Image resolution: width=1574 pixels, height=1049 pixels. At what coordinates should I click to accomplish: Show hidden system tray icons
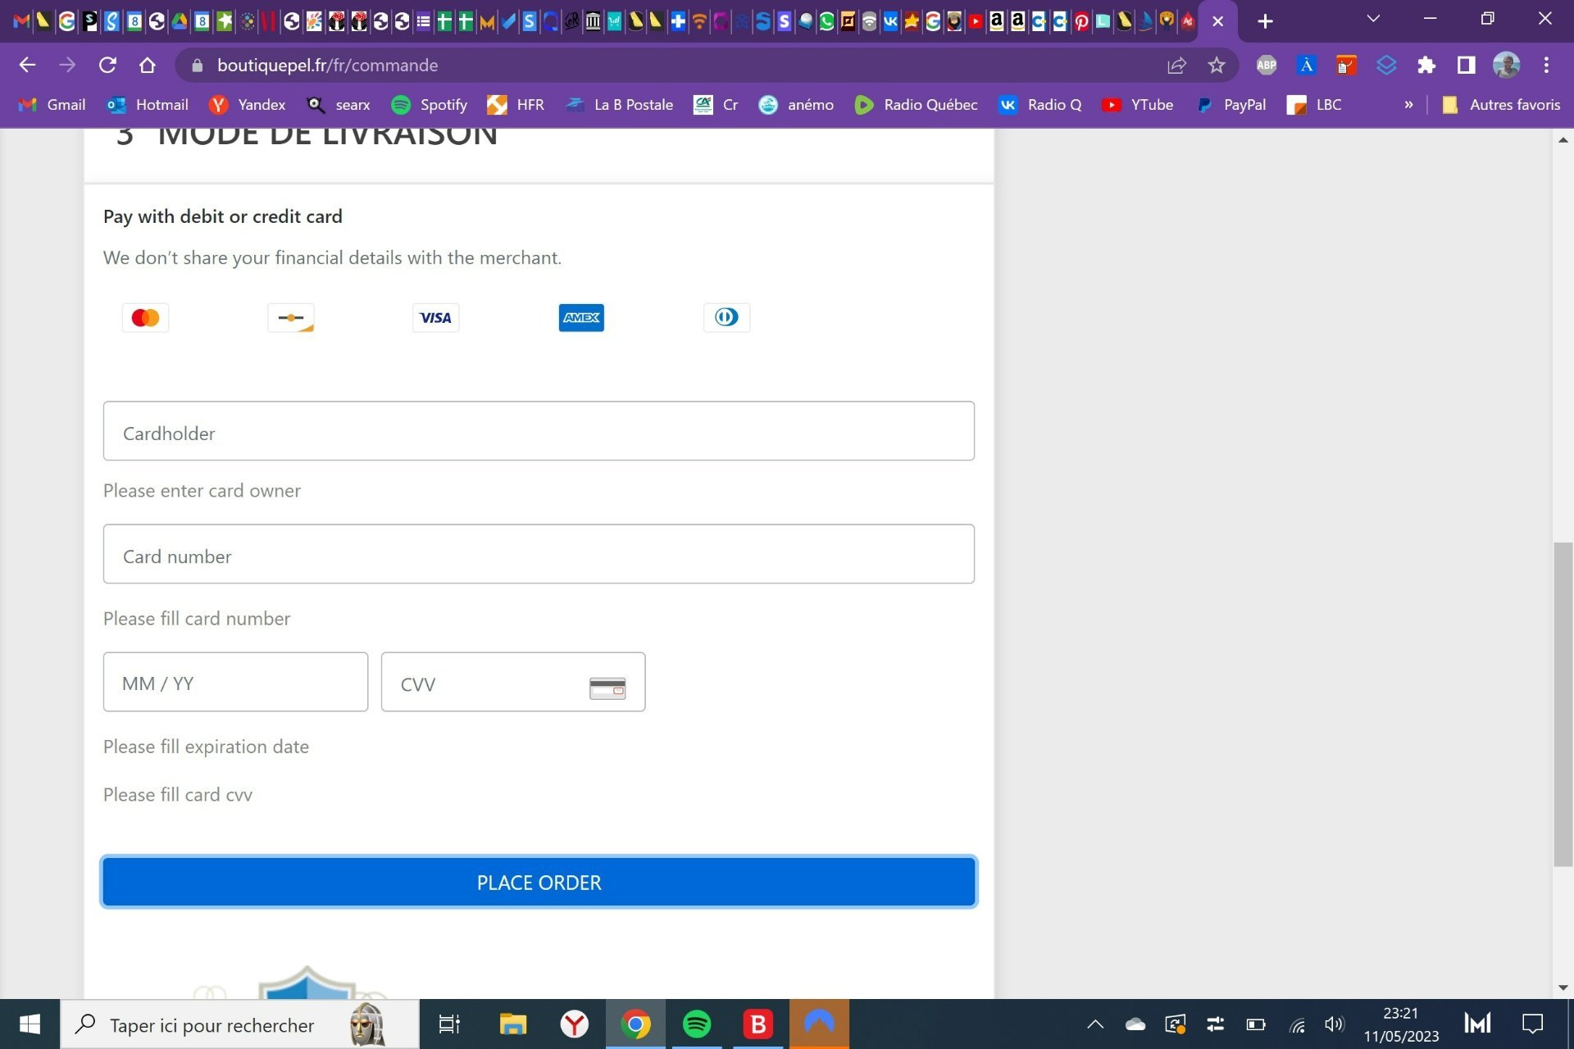(x=1095, y=1024)
